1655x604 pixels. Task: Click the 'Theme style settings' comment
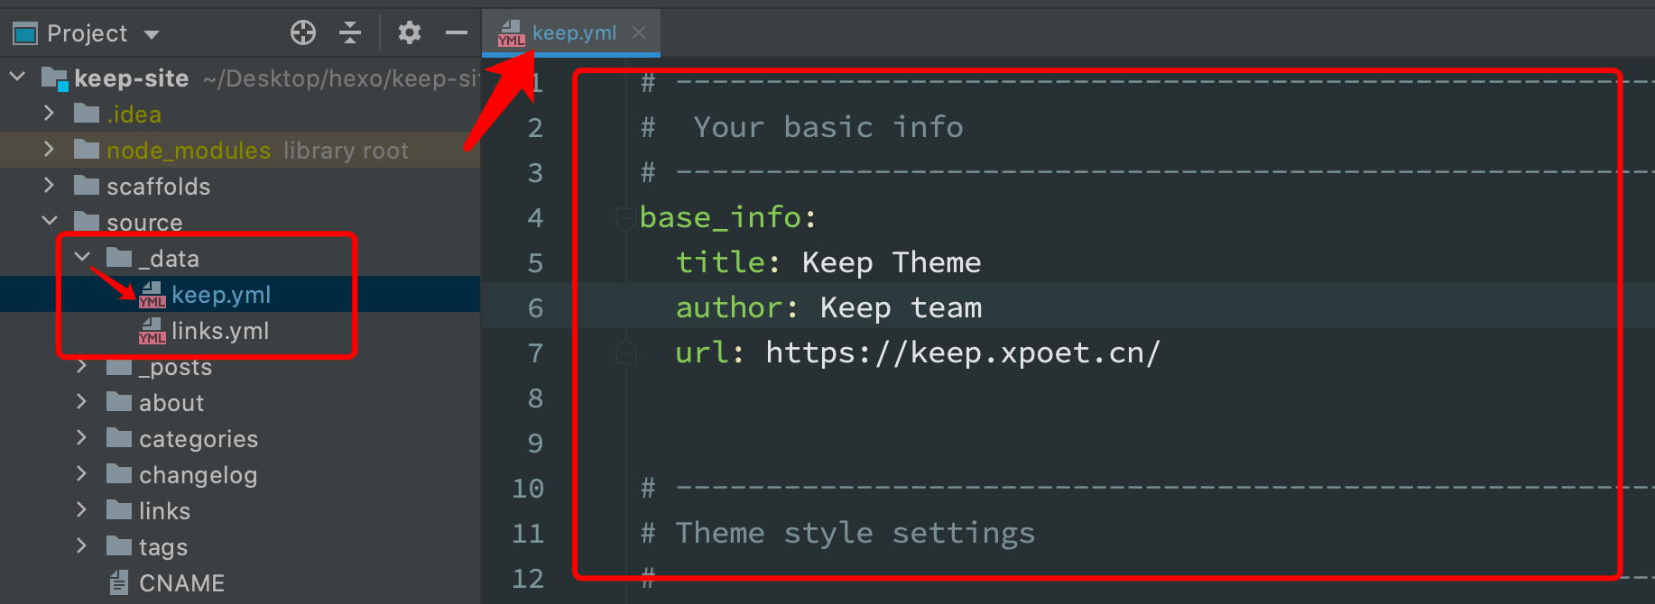[855, 533]
